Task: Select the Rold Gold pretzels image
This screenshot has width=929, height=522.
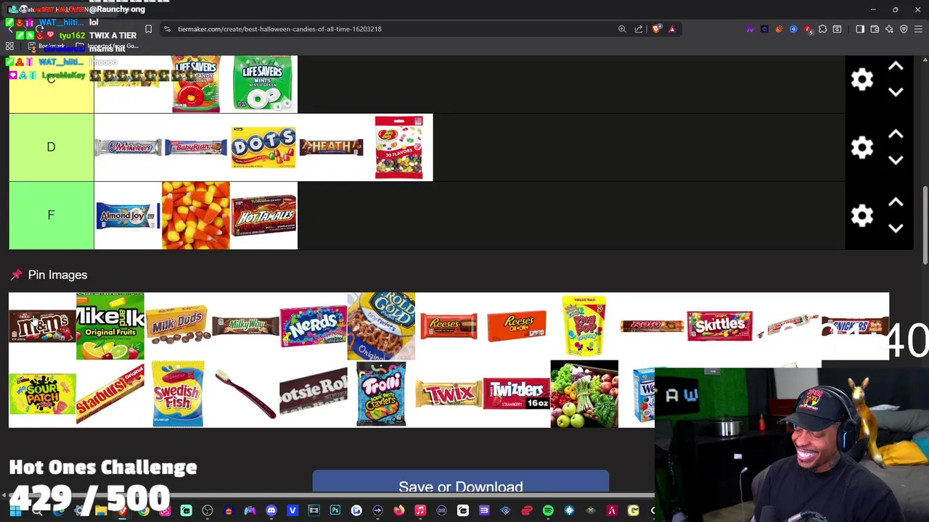Action: (x=381, y=326)
